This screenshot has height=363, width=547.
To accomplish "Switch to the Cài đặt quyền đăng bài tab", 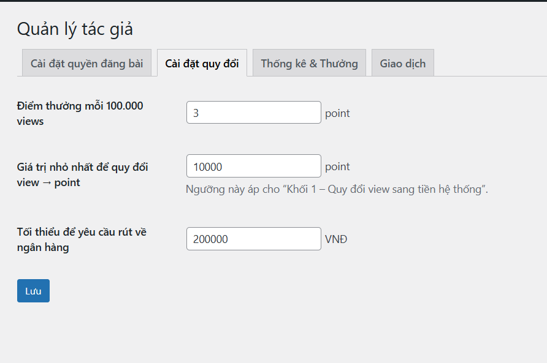I will coord(86,64).
